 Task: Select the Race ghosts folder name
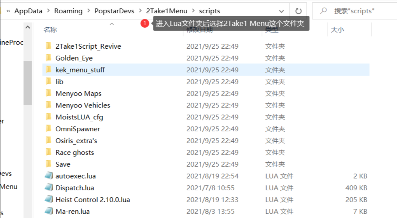pyautogui.click(x=75, y=153)
